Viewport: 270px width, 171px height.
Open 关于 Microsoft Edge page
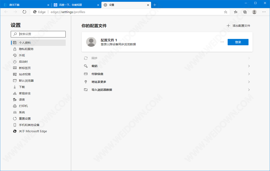[x=33, y=131]
